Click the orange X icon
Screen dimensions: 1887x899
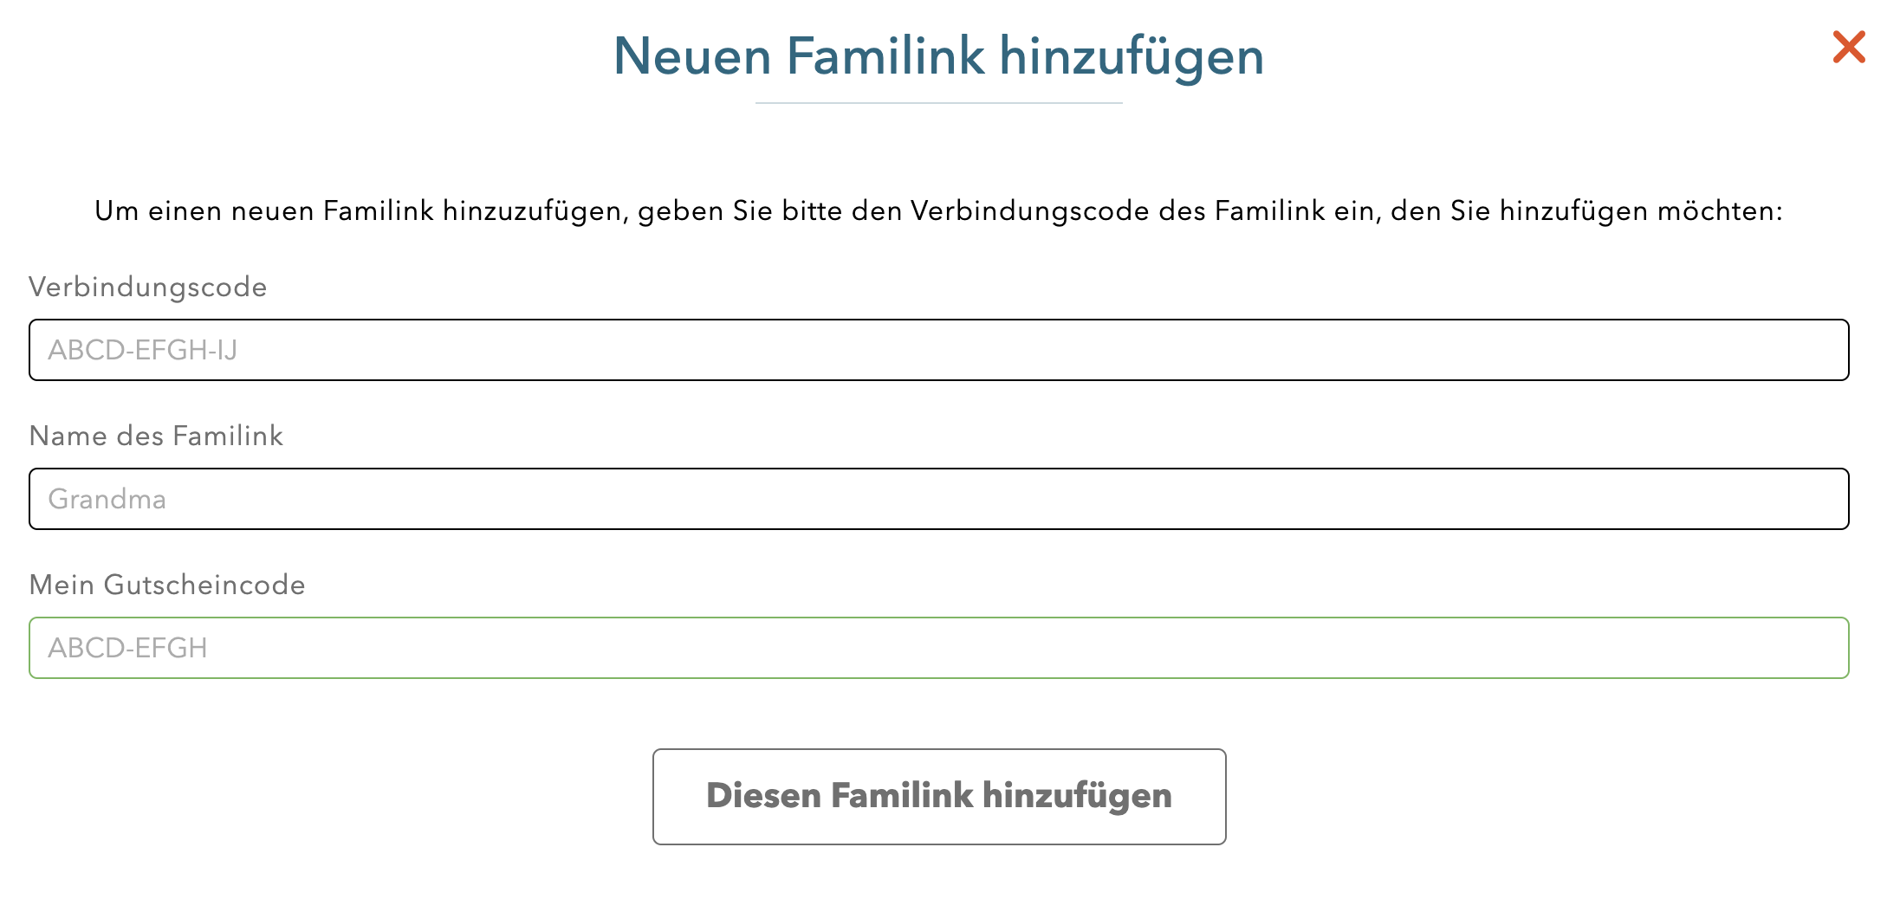[x=1848, y=48]
